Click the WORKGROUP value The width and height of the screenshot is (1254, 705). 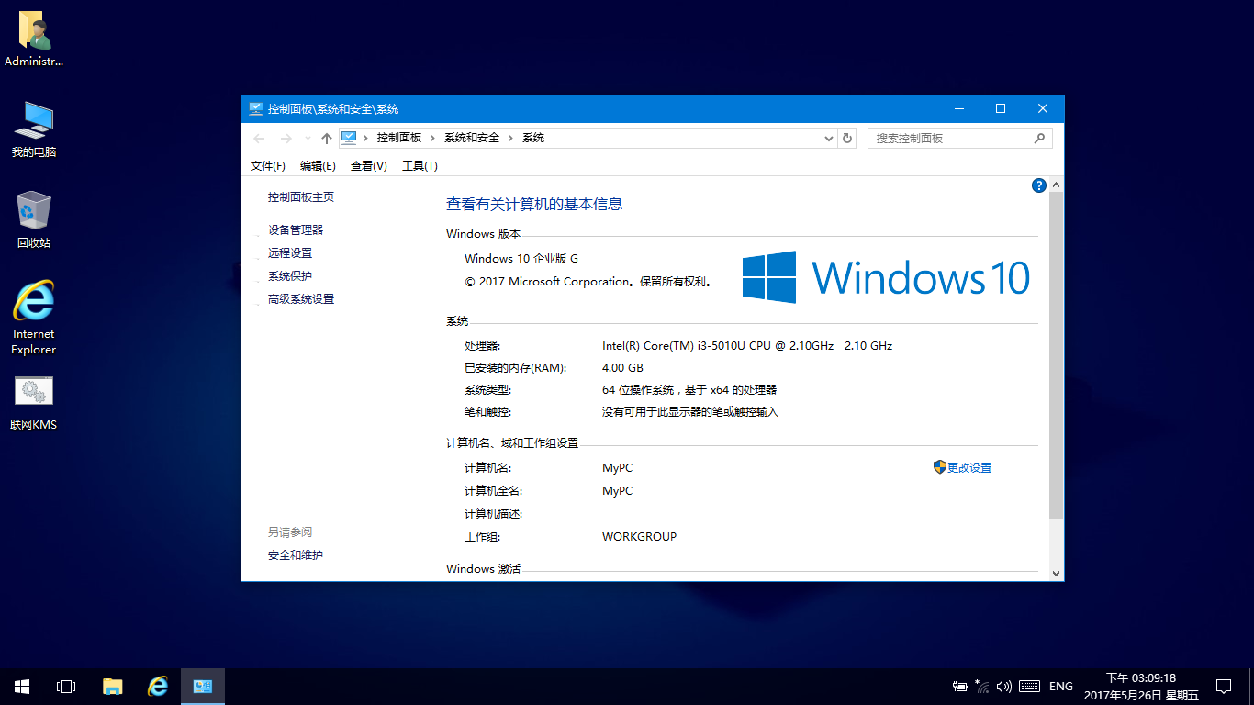tap(640, 536)
